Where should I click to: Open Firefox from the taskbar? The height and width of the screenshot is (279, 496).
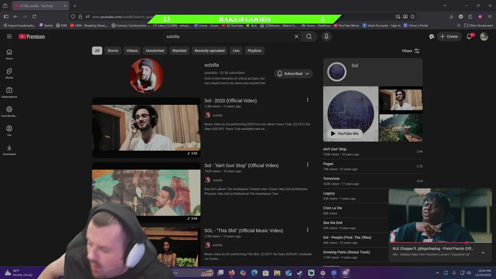tap(232, 273)
